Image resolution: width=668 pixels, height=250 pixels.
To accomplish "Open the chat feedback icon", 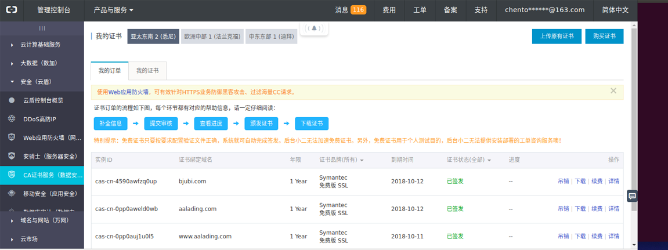I will click(x=632, y=196).
